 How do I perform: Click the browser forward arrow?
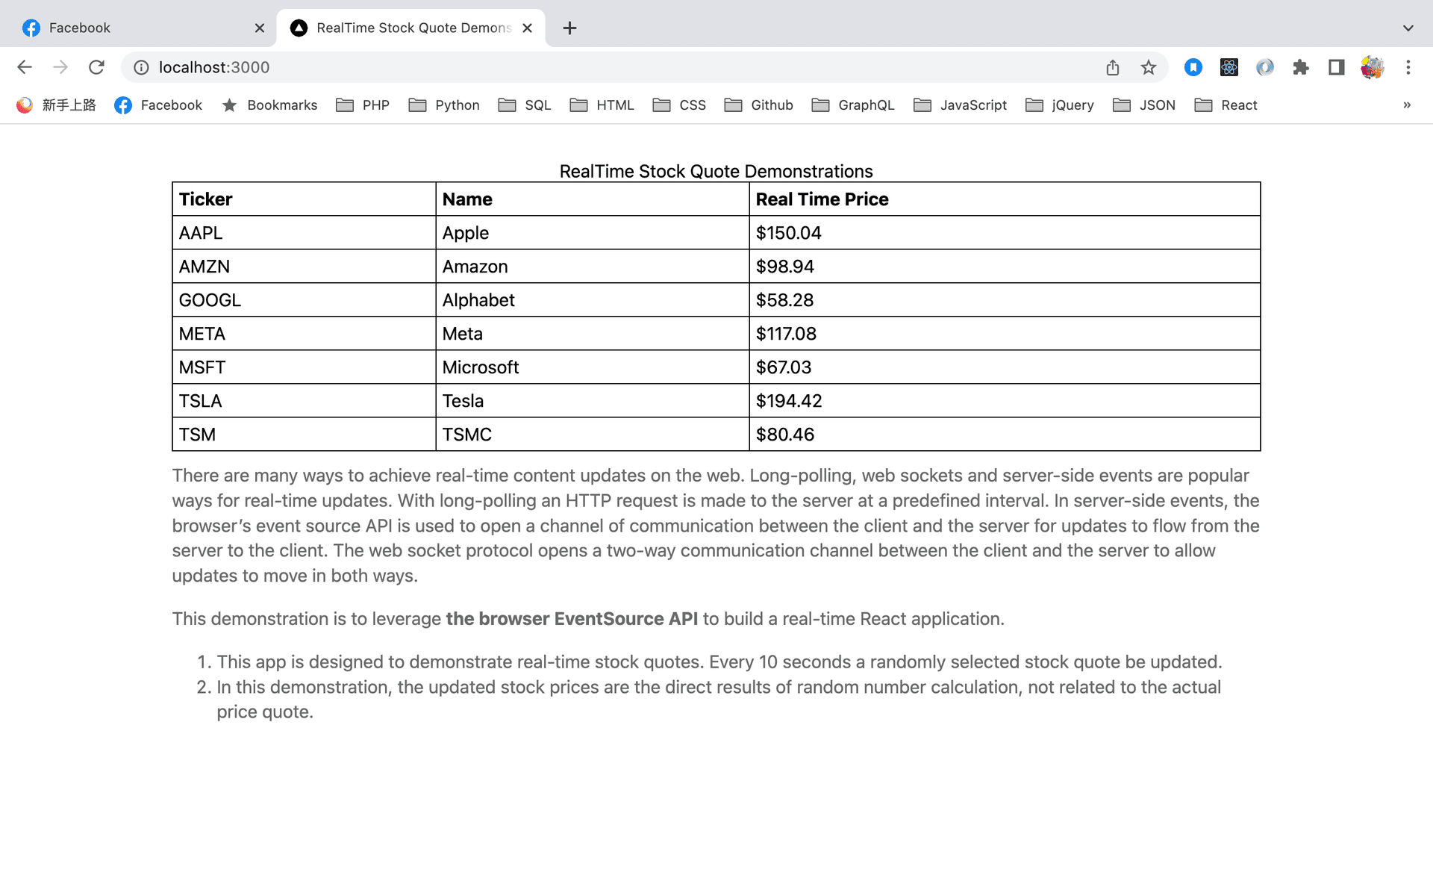(60, 67)
